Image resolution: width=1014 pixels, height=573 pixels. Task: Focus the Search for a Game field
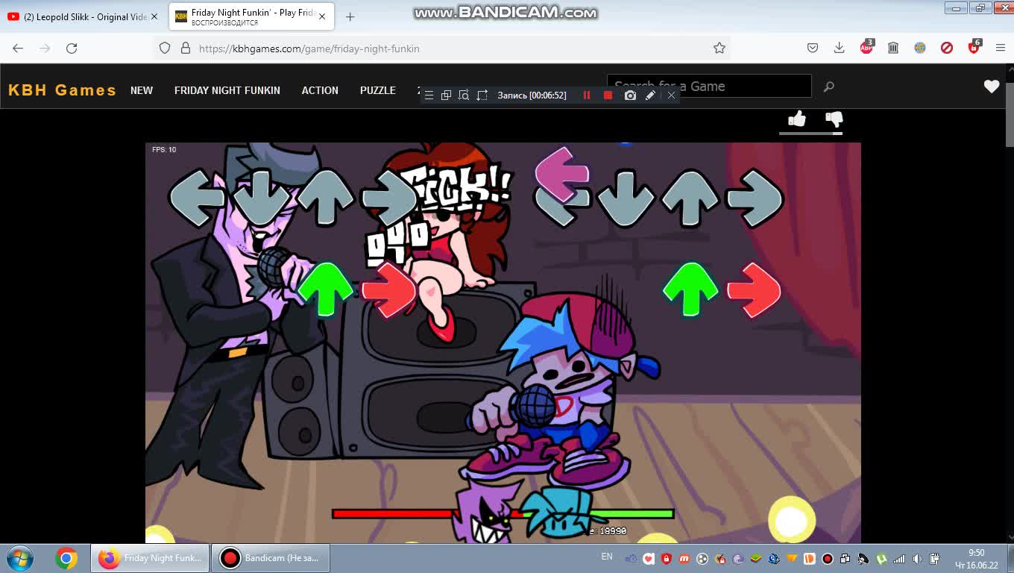(x=709, y=86)
